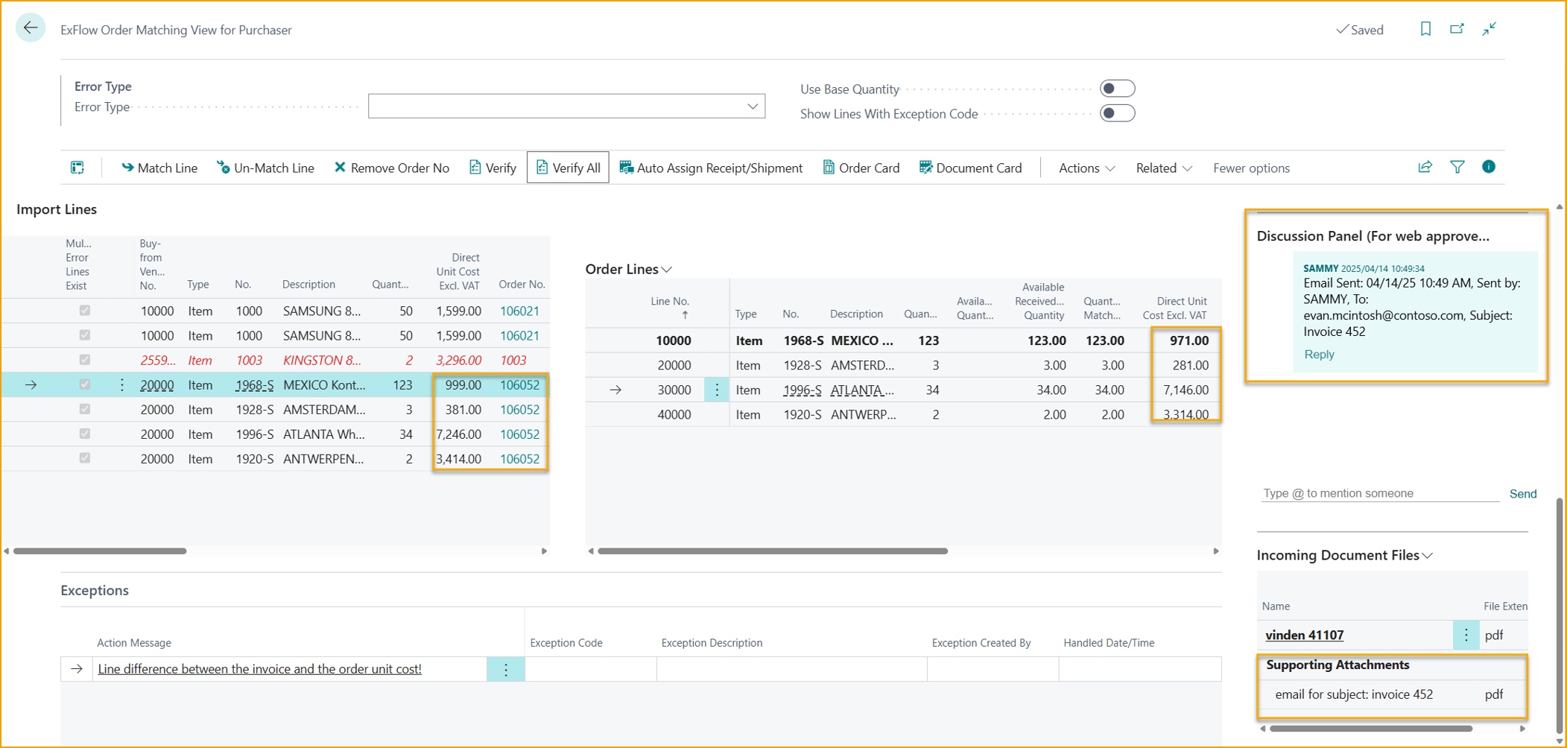The width and height of the screenshot is (1567, 748).
Task: Expand Incoming Document Files section
Action: pyautogui.click(x=1428, y=556)
